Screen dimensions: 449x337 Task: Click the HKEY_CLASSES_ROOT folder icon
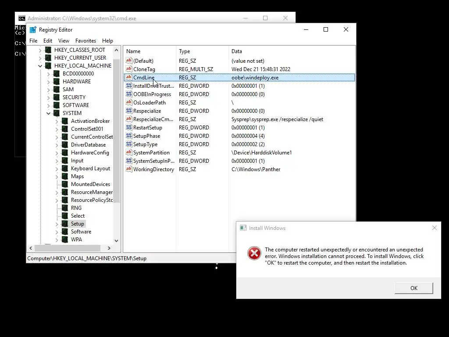click(48, 50)
